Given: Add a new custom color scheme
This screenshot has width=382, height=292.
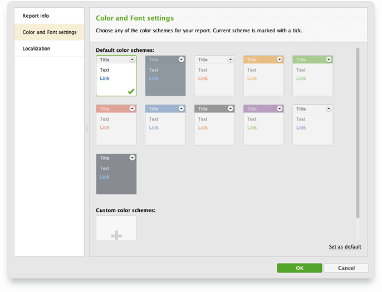Looking at the screenshot, I should [x=116, y=228].
